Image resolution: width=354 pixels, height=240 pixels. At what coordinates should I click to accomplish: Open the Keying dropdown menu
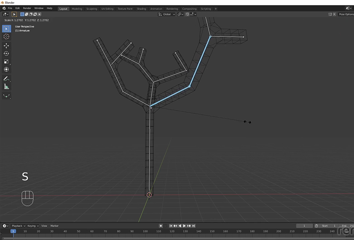(x=32, y=226)
